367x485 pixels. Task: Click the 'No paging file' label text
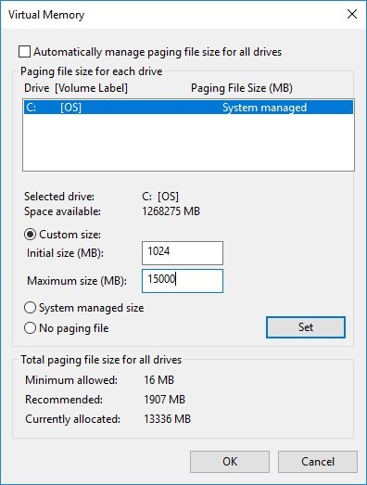pos(74,328)
